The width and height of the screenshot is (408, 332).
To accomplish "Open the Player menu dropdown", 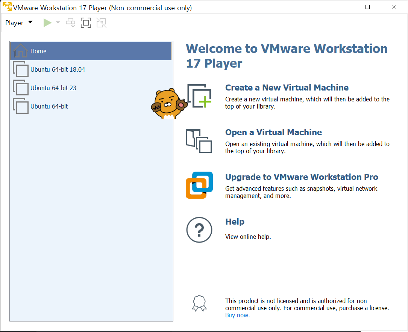I will pos(19,23).
